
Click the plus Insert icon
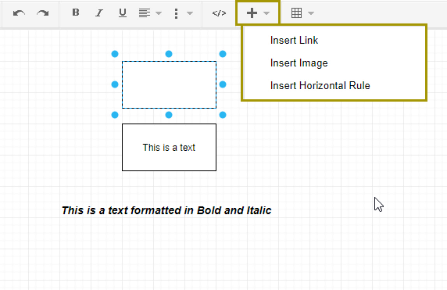tap(252, 13)
